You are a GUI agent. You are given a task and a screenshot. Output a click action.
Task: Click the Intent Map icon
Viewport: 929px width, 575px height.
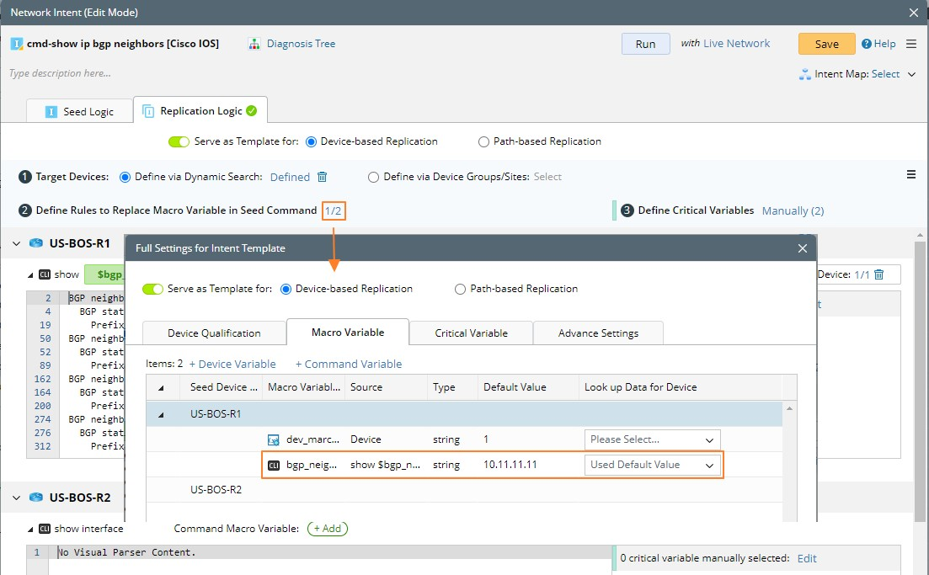click(804, 74)
